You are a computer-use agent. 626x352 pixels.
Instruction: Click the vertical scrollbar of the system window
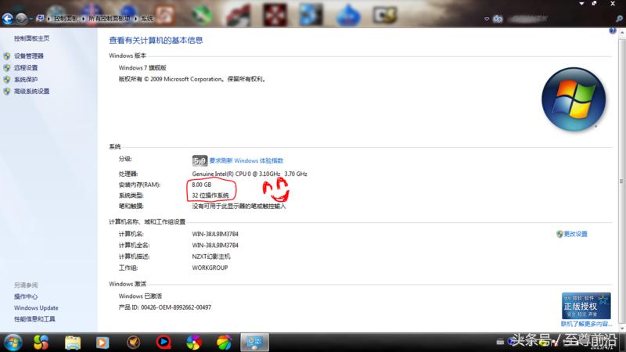point(621,181)
